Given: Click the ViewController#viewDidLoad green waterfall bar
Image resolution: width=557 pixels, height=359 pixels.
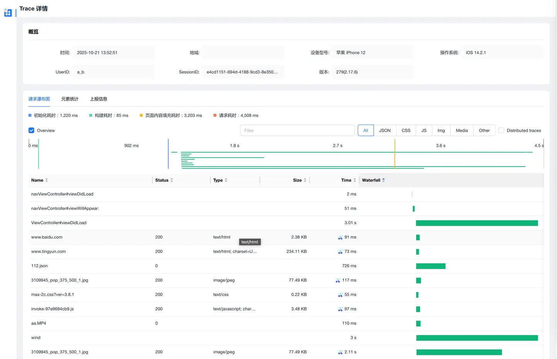Looking at the screenshot, I should [x=477, y=223].
